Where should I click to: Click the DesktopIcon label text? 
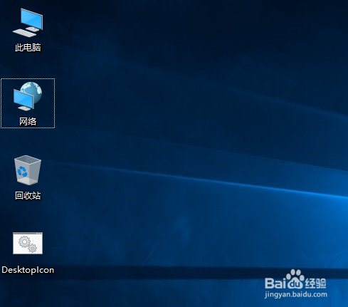tap(28, 270)
